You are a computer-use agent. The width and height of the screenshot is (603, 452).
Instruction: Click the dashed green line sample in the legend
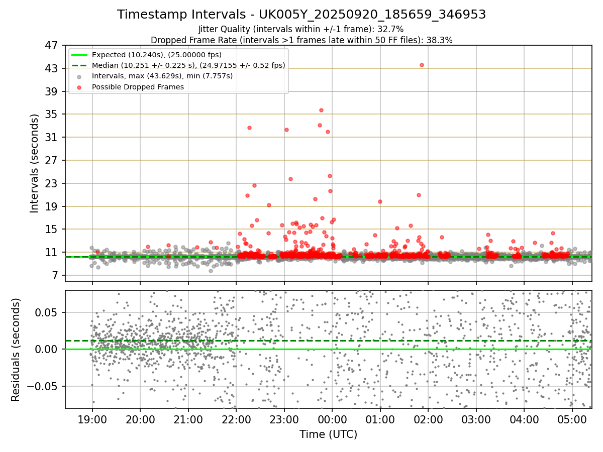coord(79,65)
